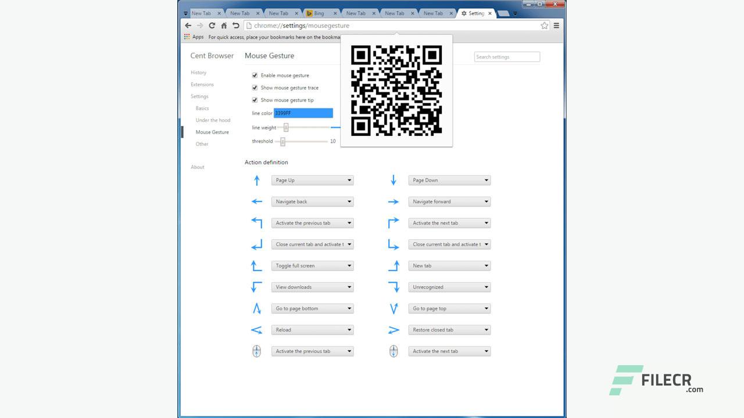Screen dimensions: 744x418
Task: Open the Page Down action dropdown
Action: coord(449,181)
